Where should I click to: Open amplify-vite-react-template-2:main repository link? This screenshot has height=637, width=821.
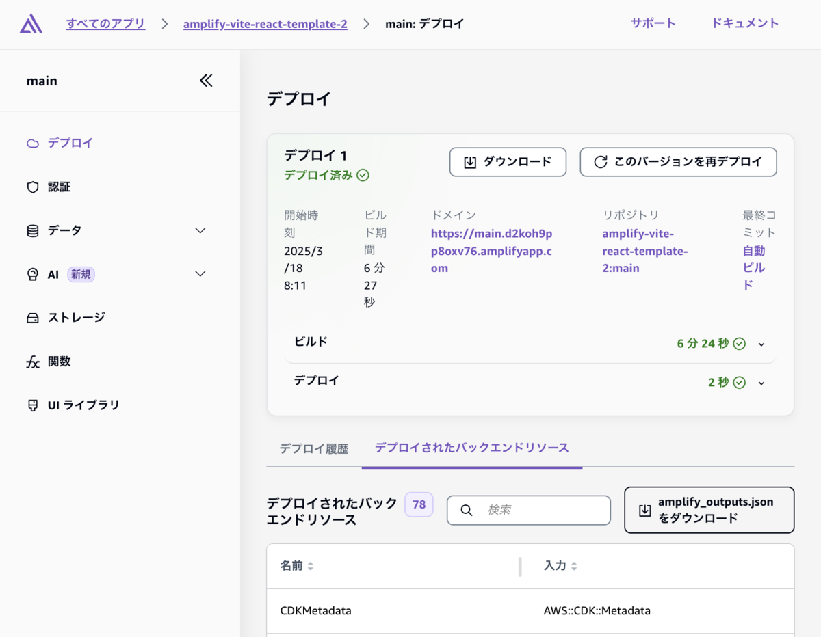(645, 251)
